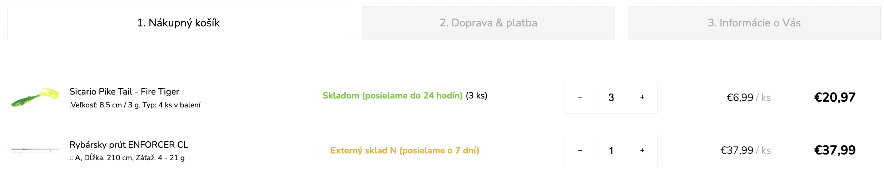Open the Sicario Pike Tail - Fire Tiger link
Screen dimensions: 884x182
point(124,92)
